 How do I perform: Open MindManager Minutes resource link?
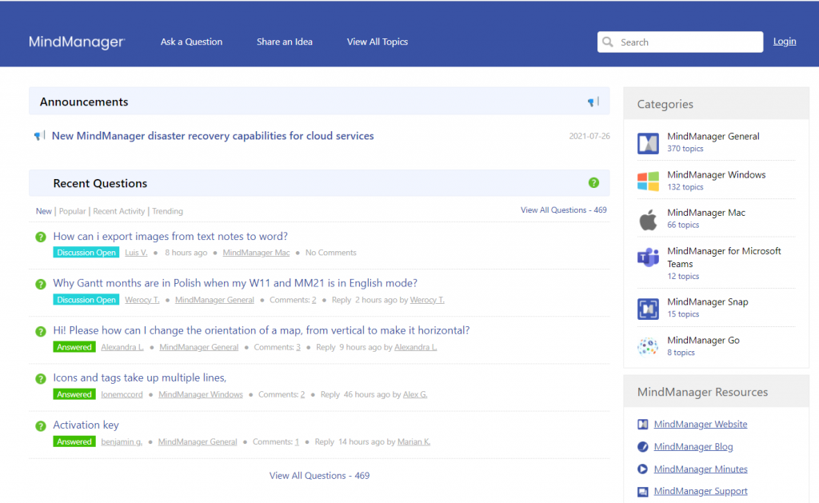click(701, 469)
